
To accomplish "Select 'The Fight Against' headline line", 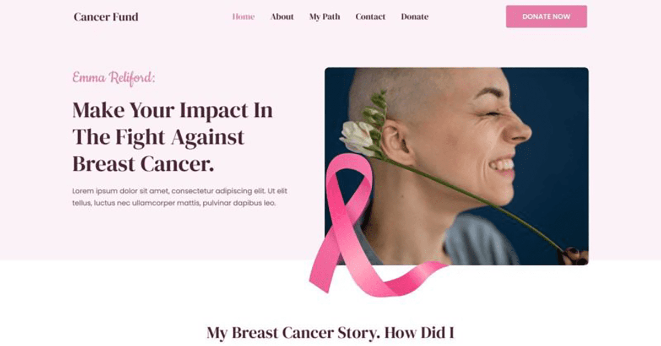I will click(158, 137).
